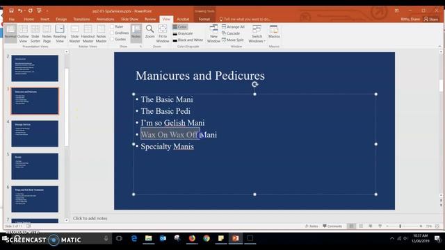Open the Slide Show tab

129,19
